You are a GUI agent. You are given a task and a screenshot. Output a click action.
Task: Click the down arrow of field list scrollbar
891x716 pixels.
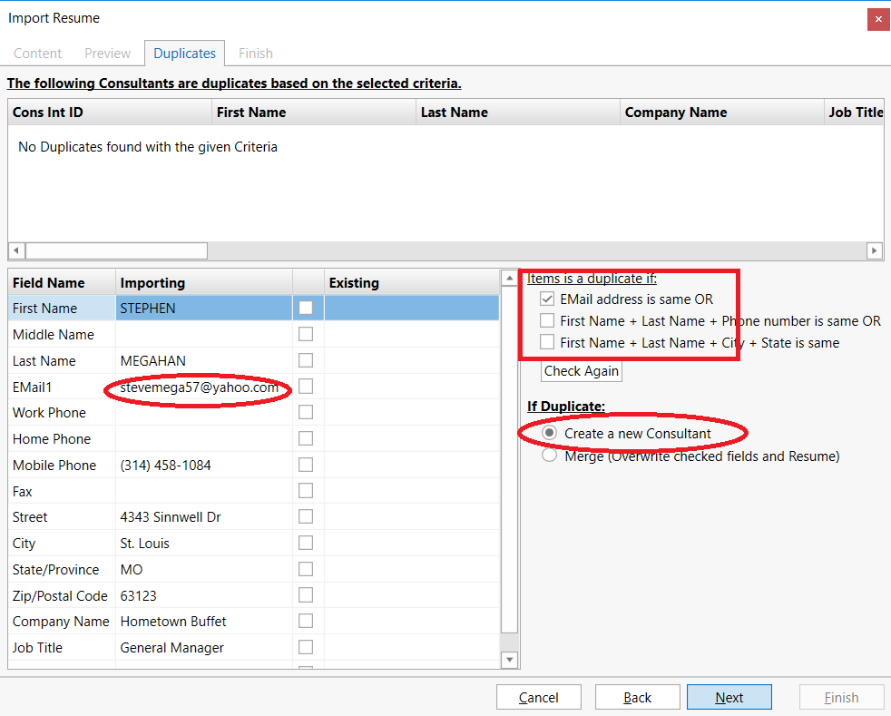(x=509, y=659)
